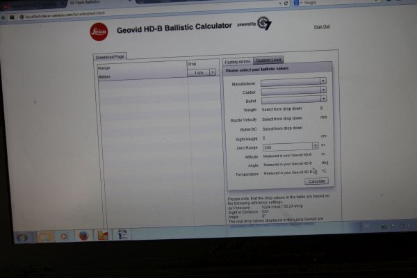Click the Calculate button
417x278 pixels.
(x=316, y=181)
